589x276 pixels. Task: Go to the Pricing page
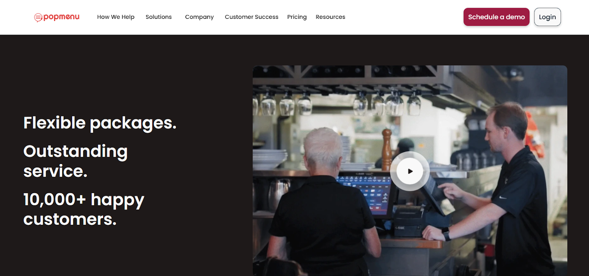[x=297, y=17]
